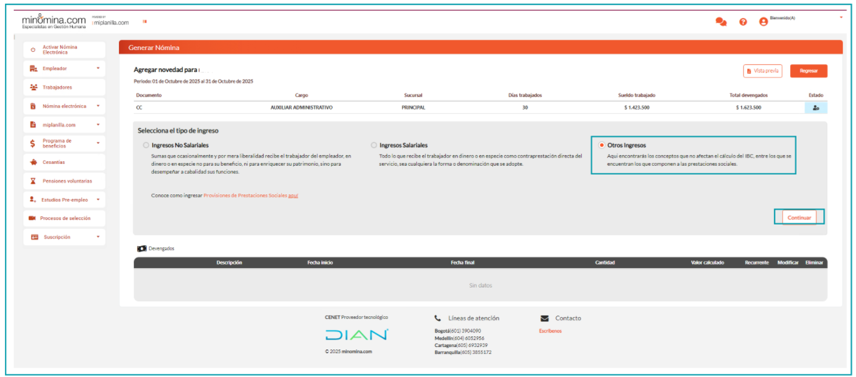Select the Otros Ingresos radio option
The width and height of the screenshot is (856, 377).
tap(602, 145)
